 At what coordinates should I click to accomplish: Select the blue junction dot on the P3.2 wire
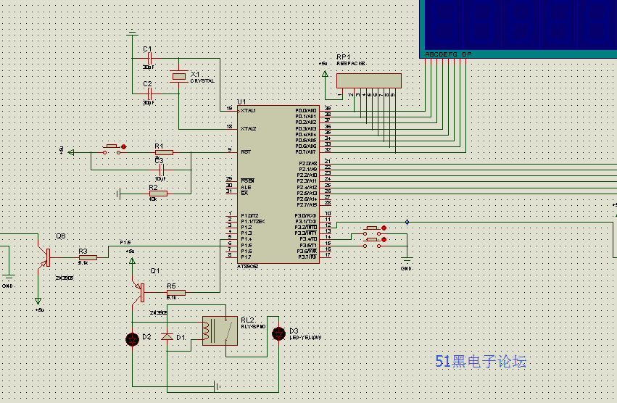(x=407, y=223)
